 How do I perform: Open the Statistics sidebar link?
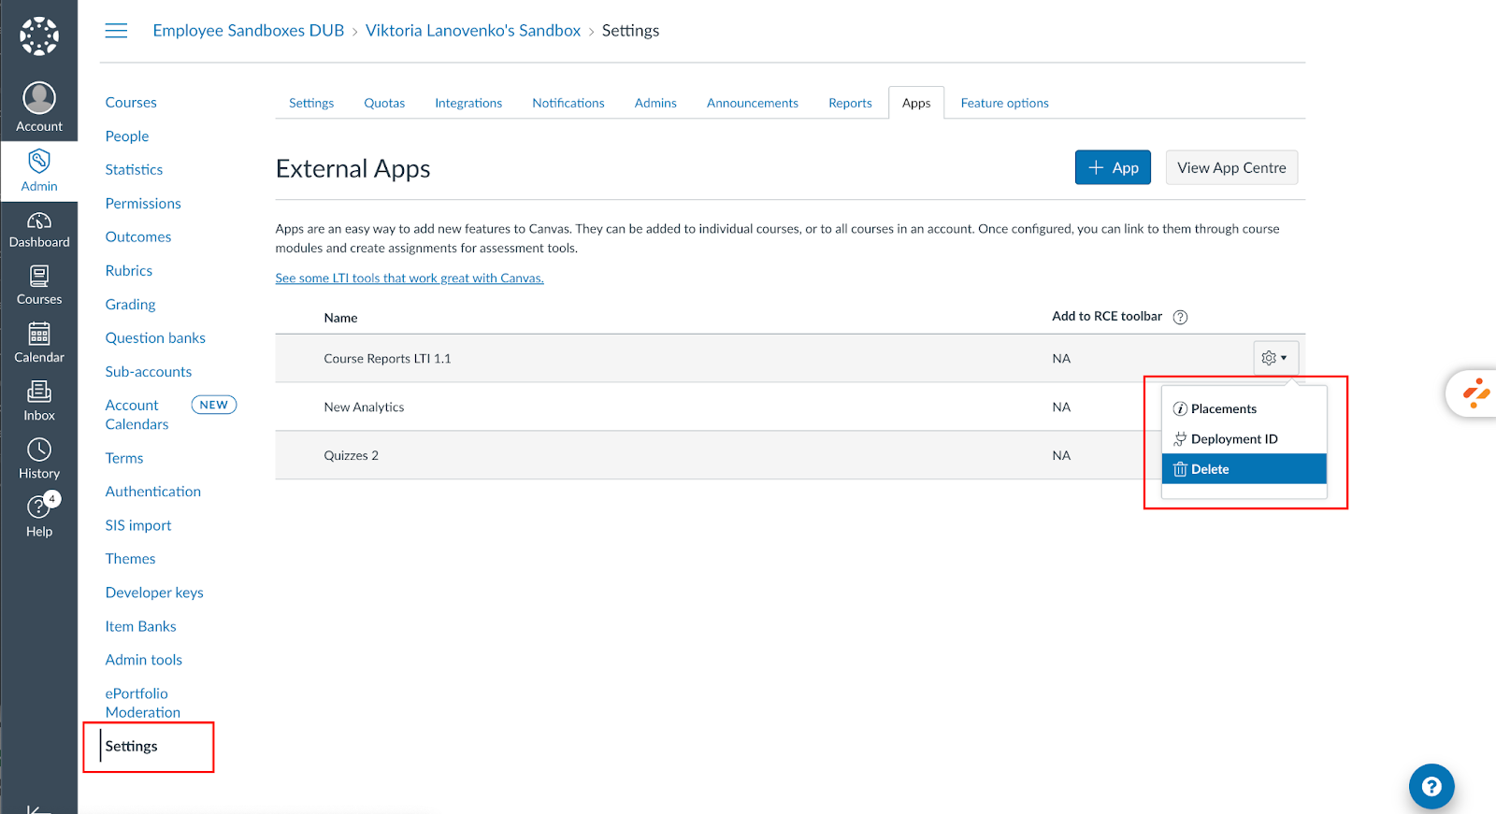pyautogui.click(x=134, y=170)
